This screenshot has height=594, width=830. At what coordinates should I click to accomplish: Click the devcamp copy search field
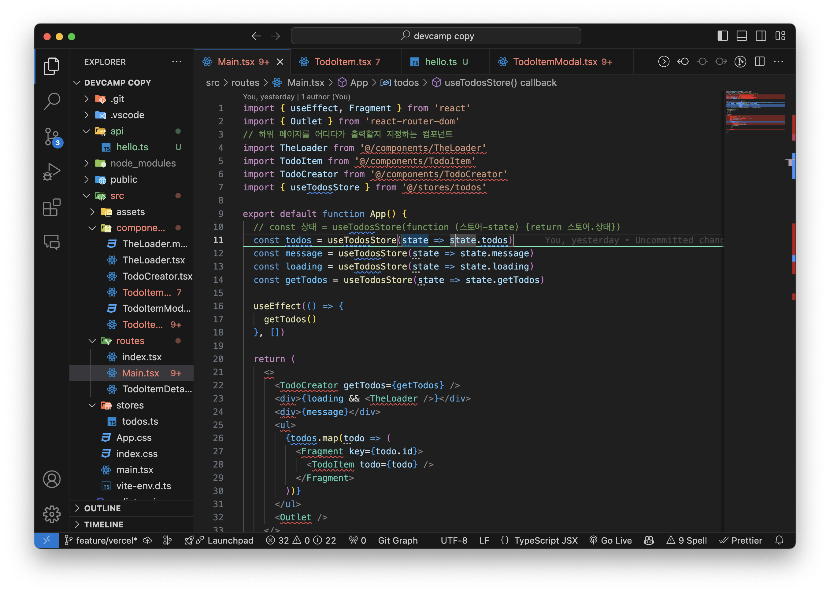[435, 36]
